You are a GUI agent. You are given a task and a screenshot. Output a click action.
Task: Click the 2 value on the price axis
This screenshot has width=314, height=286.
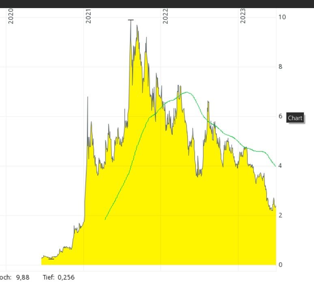(x=280, y=215)
